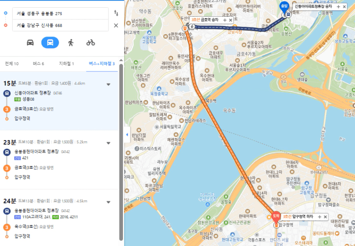Click 한남테라스 marker on map
Image resolution: width=355 pixels, height=246 pixels.
[181, 120]
